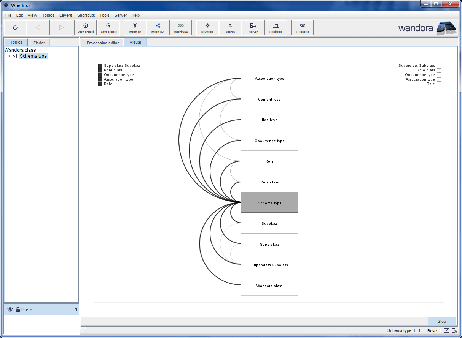The width and height of the screenshot is (462, 338).
Task: Switch to the Finder tab
Action: pos(38,43)
